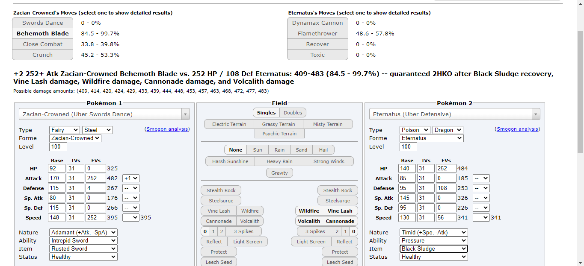This screenshot has width=584, height=266.
Task: Open Rusted Sword item dropdown
Action: pyautogui.click(x=83, y=248)
